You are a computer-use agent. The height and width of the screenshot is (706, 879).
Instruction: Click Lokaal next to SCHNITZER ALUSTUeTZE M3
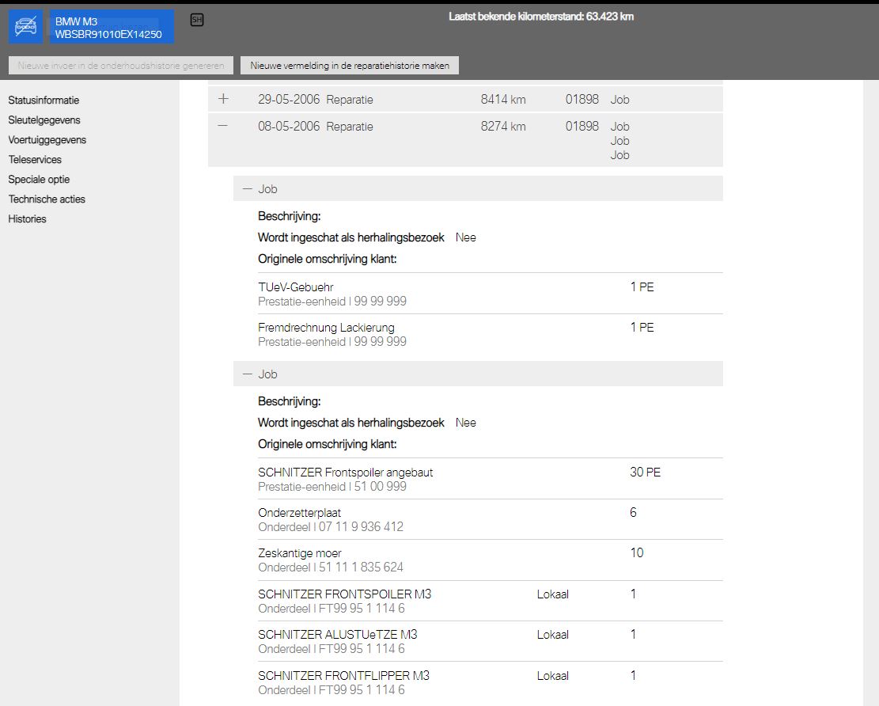coord(553,635)
